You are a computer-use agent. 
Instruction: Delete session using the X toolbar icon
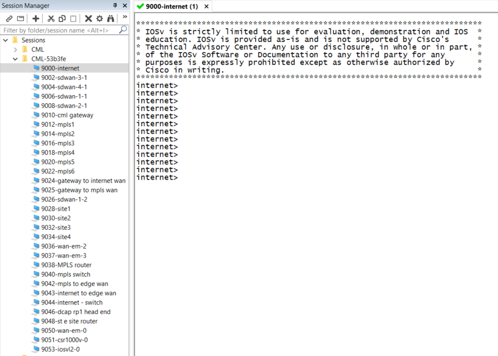point(88,19)
